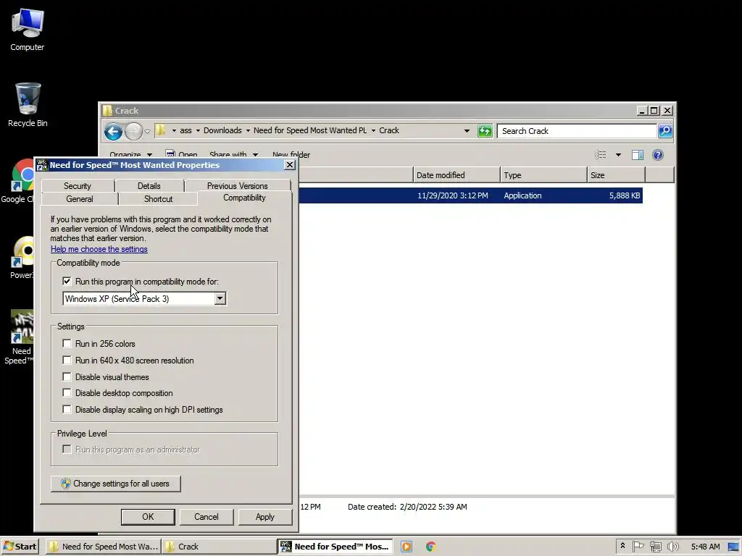Screen dimensions: 742x556
Task: Open volume speaker tray icon
Action: (672, 547)
